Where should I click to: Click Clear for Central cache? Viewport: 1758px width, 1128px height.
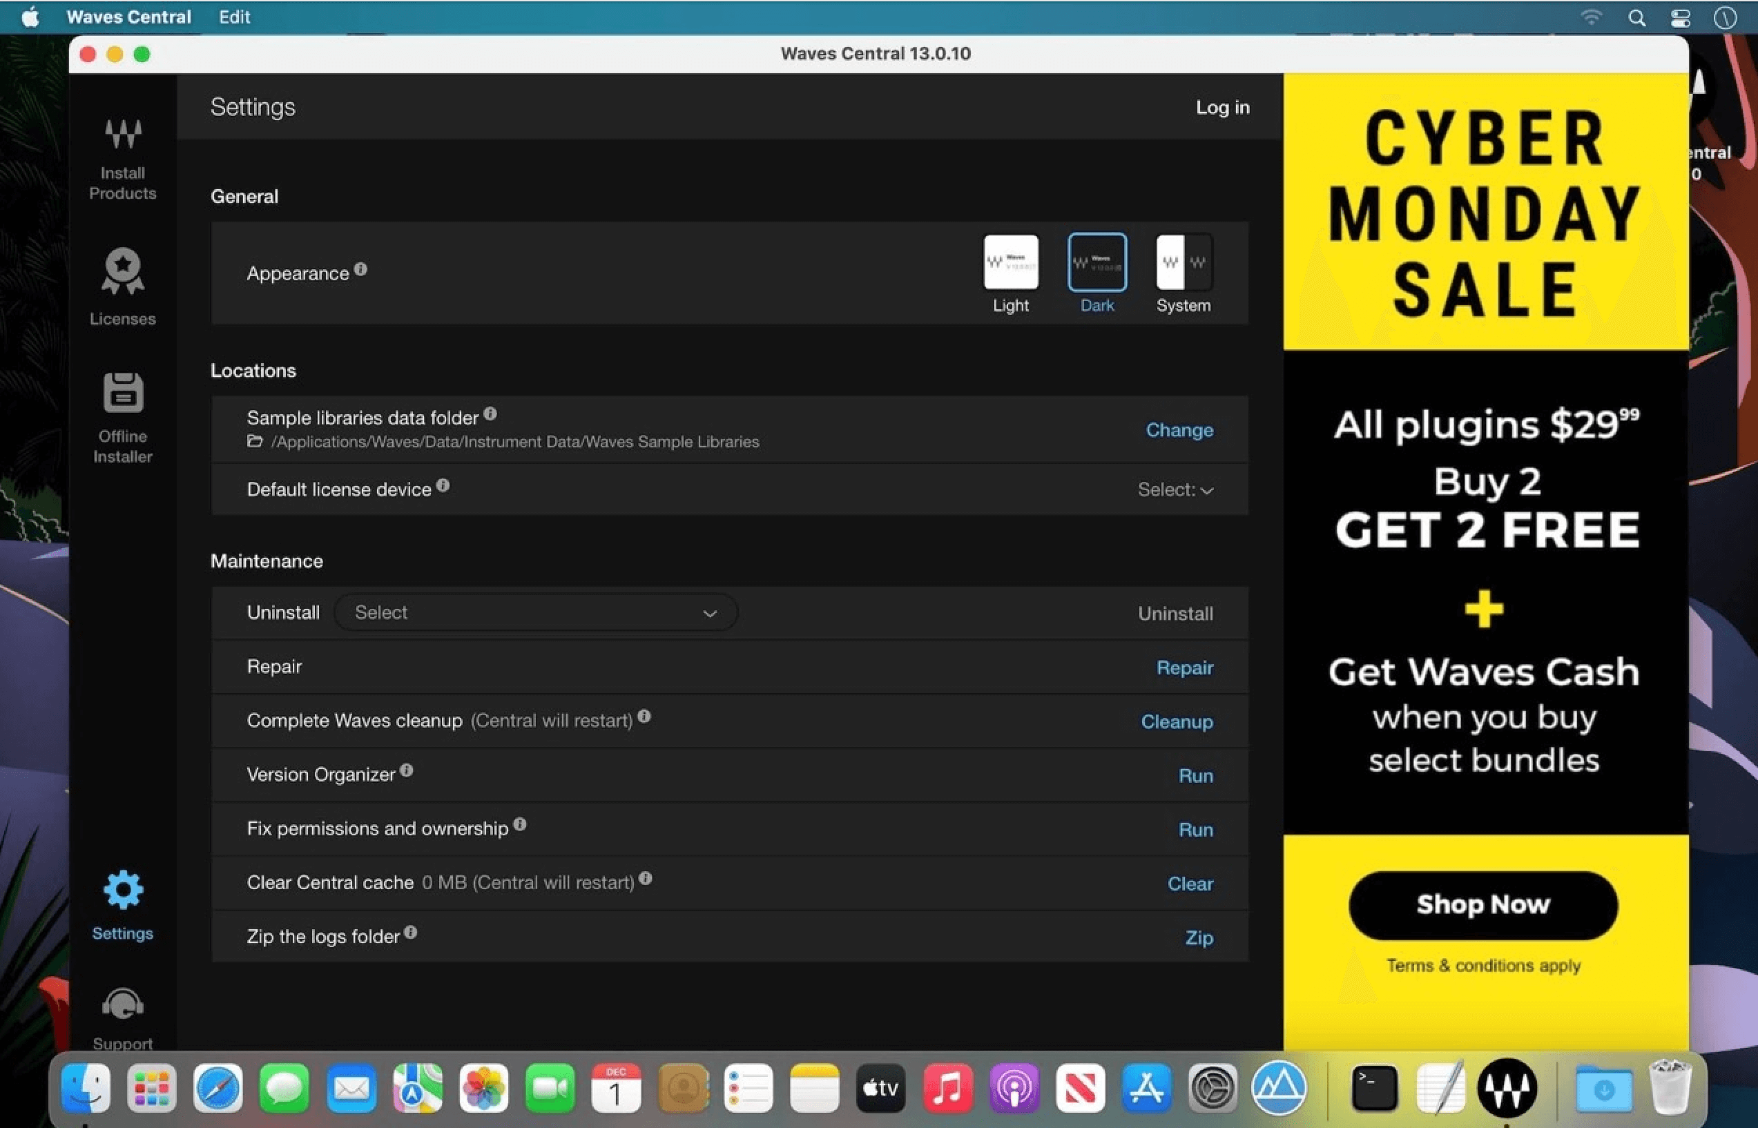[1190, 884]
